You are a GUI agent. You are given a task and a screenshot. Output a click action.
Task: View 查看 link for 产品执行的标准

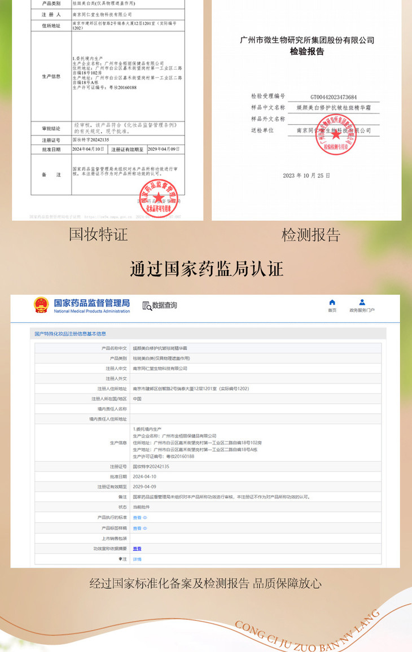coord(137,518)
